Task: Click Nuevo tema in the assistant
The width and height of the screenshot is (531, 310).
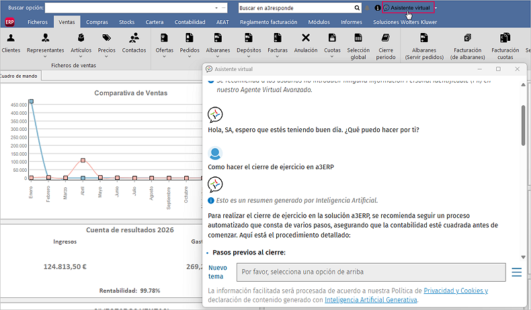Action: point(217,272)
